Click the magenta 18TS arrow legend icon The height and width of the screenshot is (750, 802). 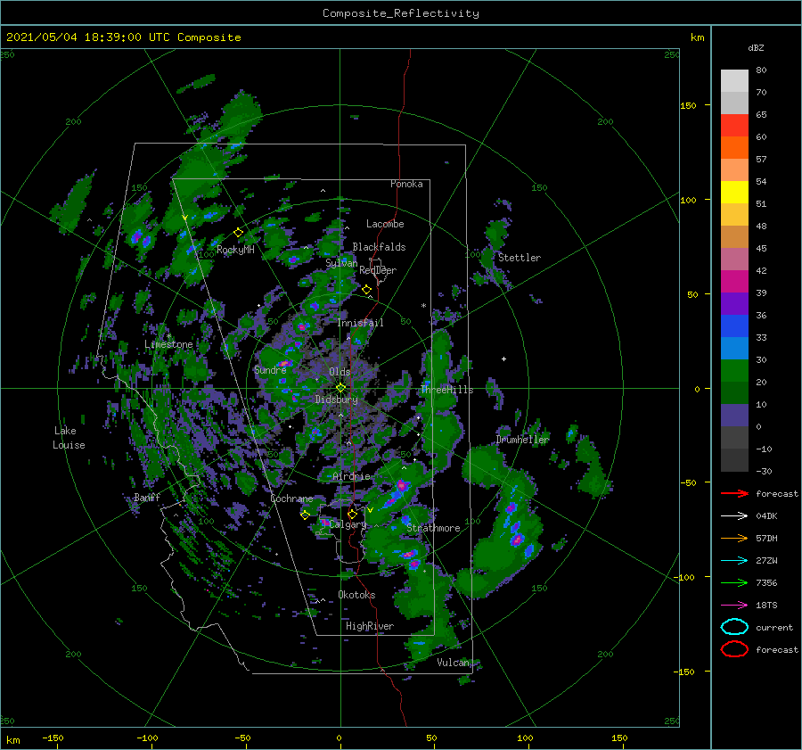click(734, 606)
